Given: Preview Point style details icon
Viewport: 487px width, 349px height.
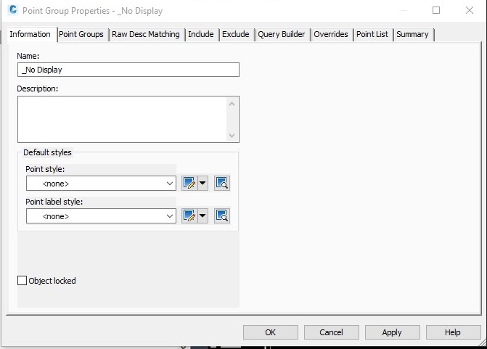Looking at the screenshot, I should click(222, 183).
